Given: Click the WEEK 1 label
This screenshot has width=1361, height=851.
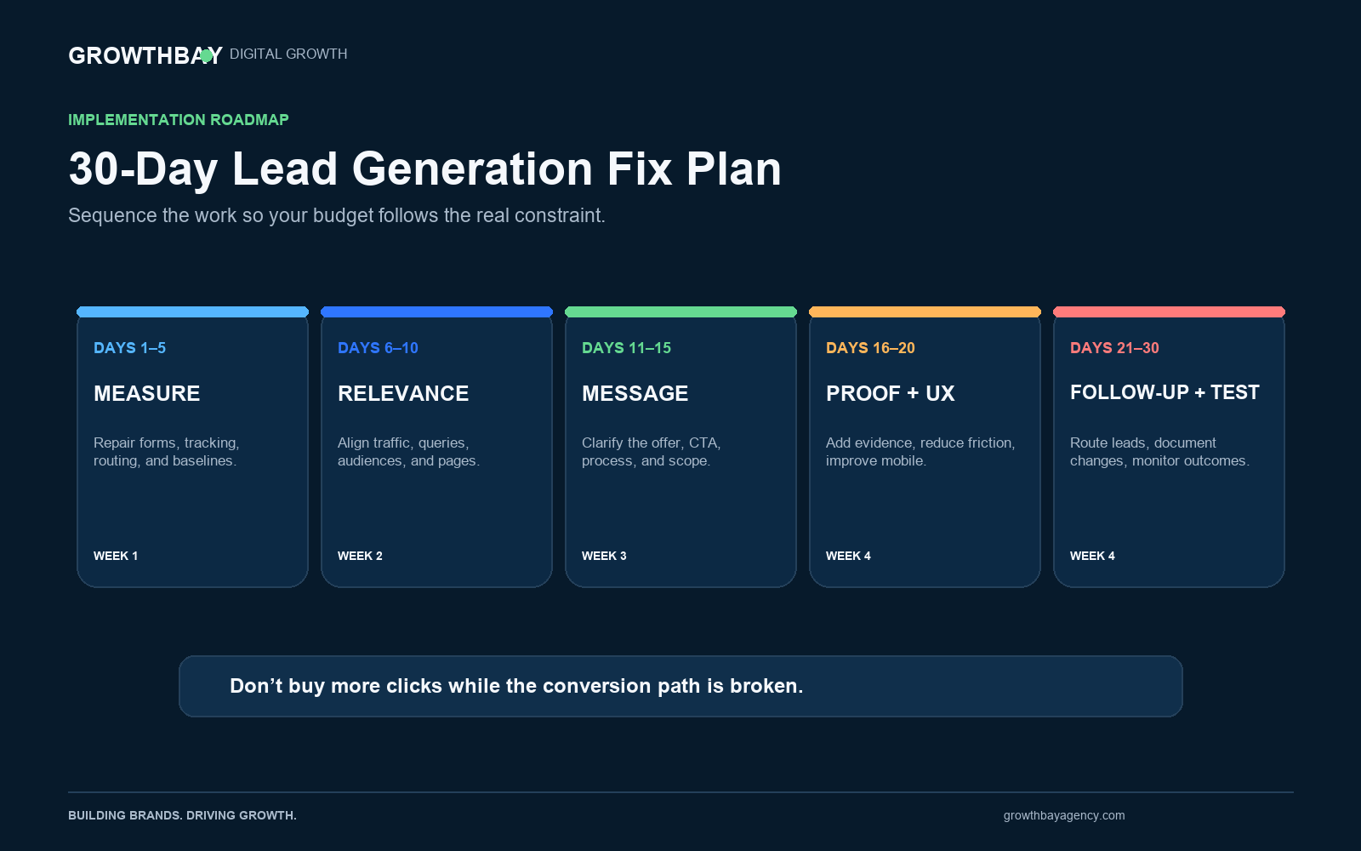Looking at the screenshot, I should [x=116, y=556].
